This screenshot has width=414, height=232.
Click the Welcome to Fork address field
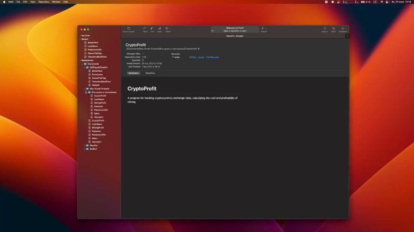point(235,29)
